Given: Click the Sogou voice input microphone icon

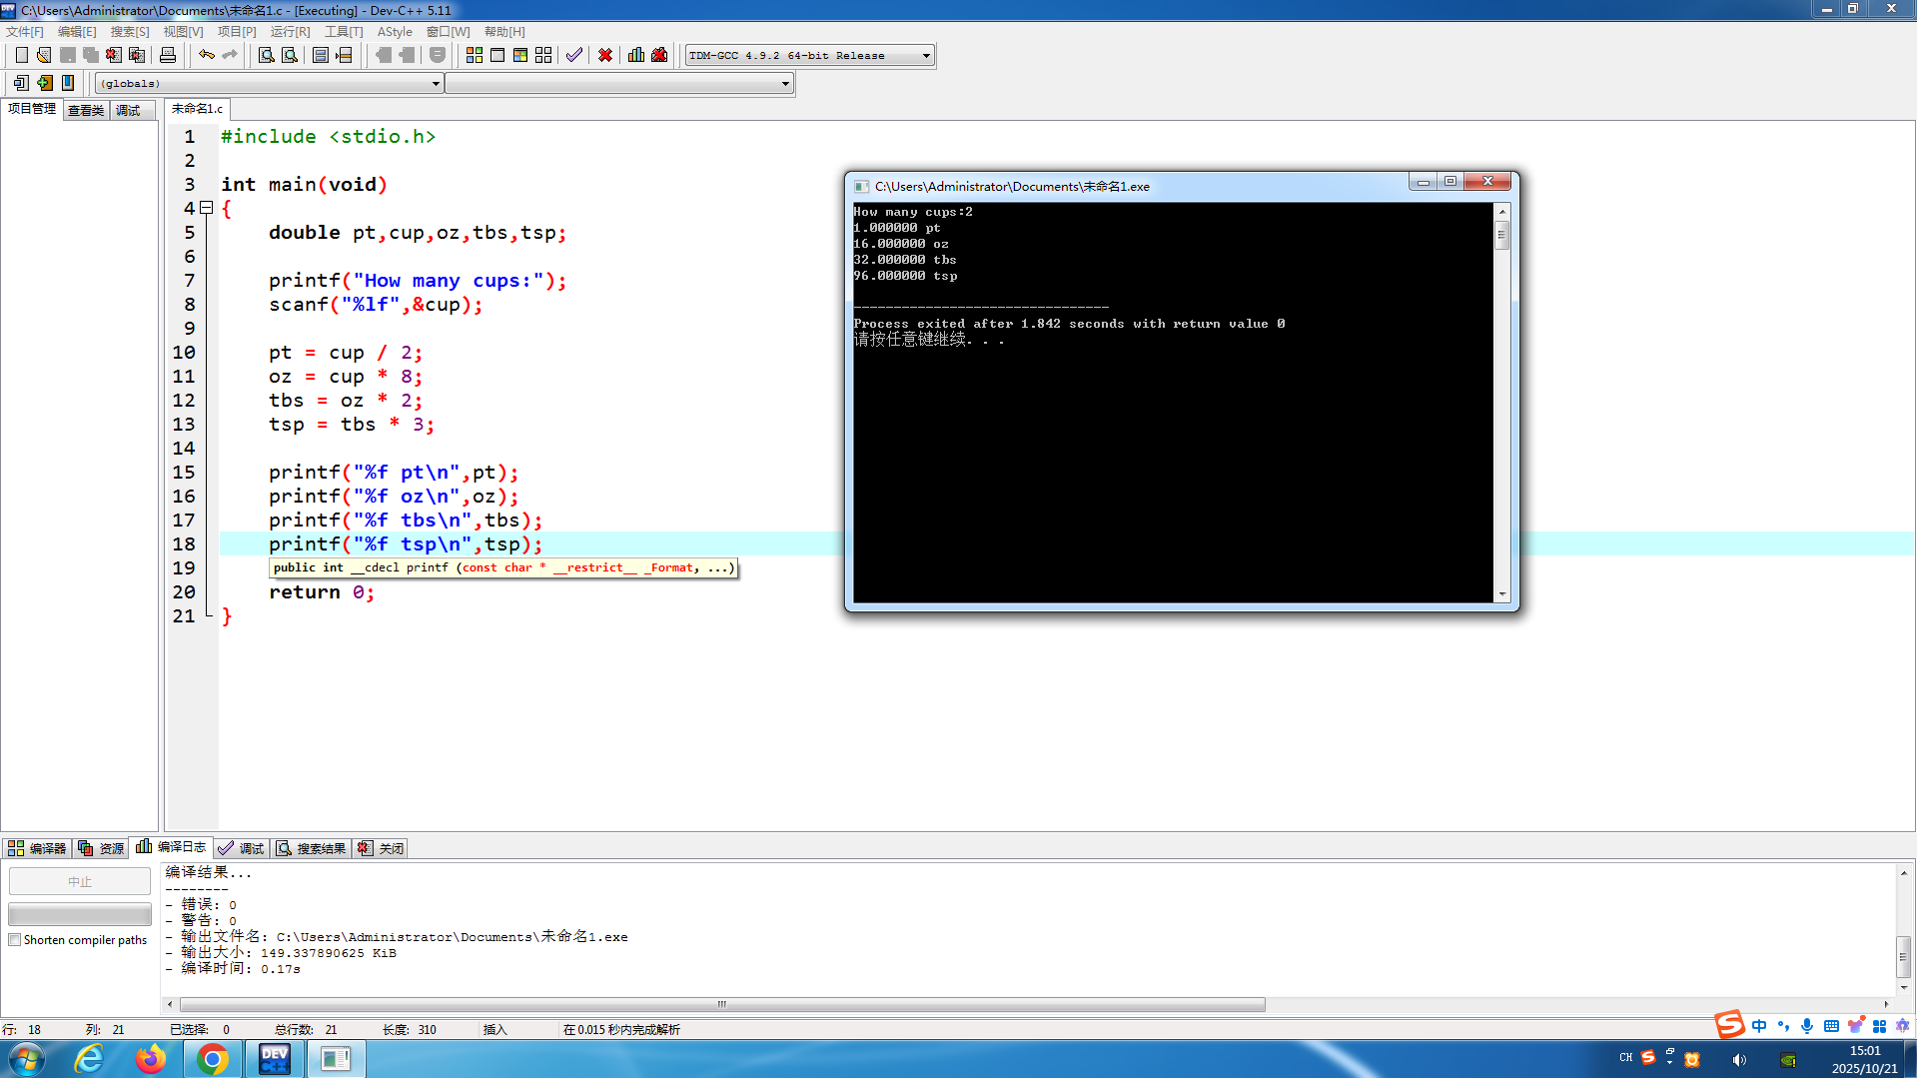Looking at the screenshot, I should coord(1807,1026).
